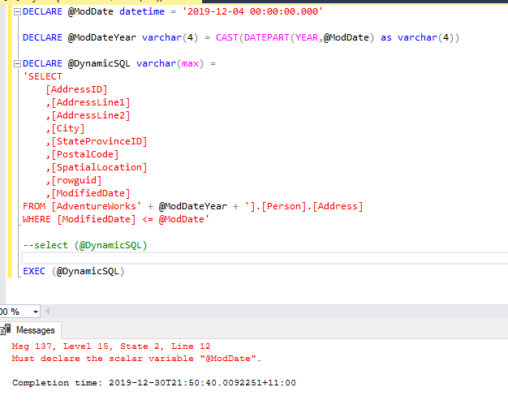Click the ,[StateProvinceID] column text
Image resolution: width=508 pixels, height=413 pixels.
[x=97, y=141]
